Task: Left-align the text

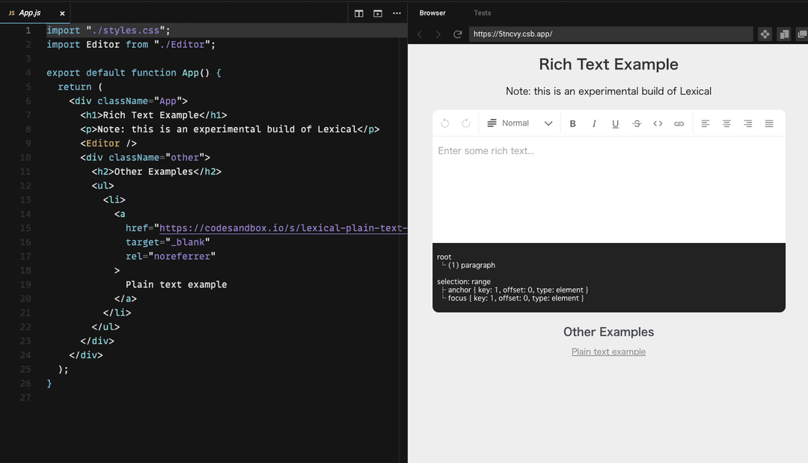Action: (706, 123)
